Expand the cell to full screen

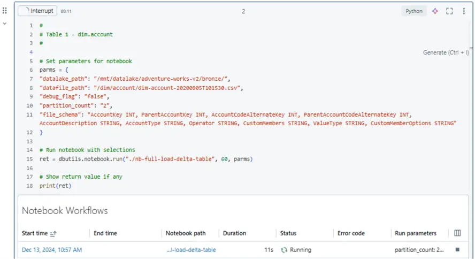[449, 11]
